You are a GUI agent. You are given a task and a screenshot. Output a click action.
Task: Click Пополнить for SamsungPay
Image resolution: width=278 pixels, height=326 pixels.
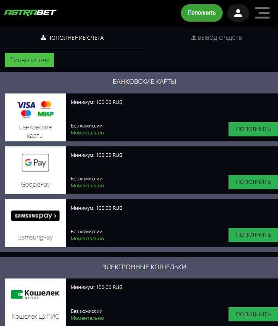coord(253,235)
